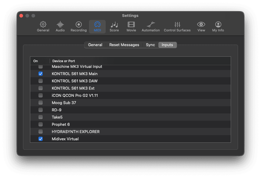The image size is (261, 178).
Task: Enable KONTROL S61 MK3 DAW input
Action: (41, 81)
